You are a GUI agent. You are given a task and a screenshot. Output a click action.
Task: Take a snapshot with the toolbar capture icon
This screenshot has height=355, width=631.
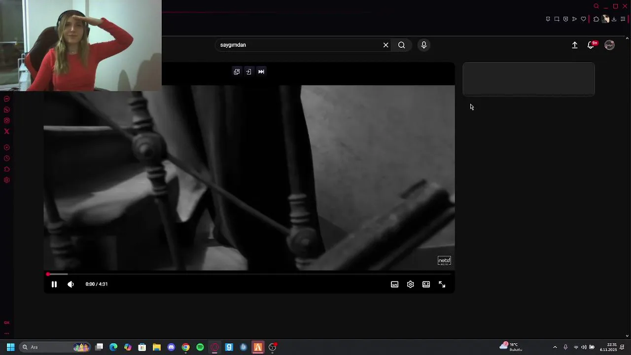point(557,19)
